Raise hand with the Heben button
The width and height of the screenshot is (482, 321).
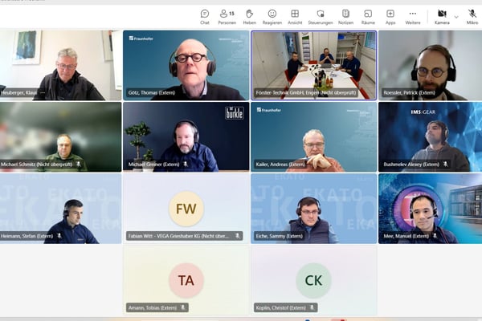coord(250,16)
